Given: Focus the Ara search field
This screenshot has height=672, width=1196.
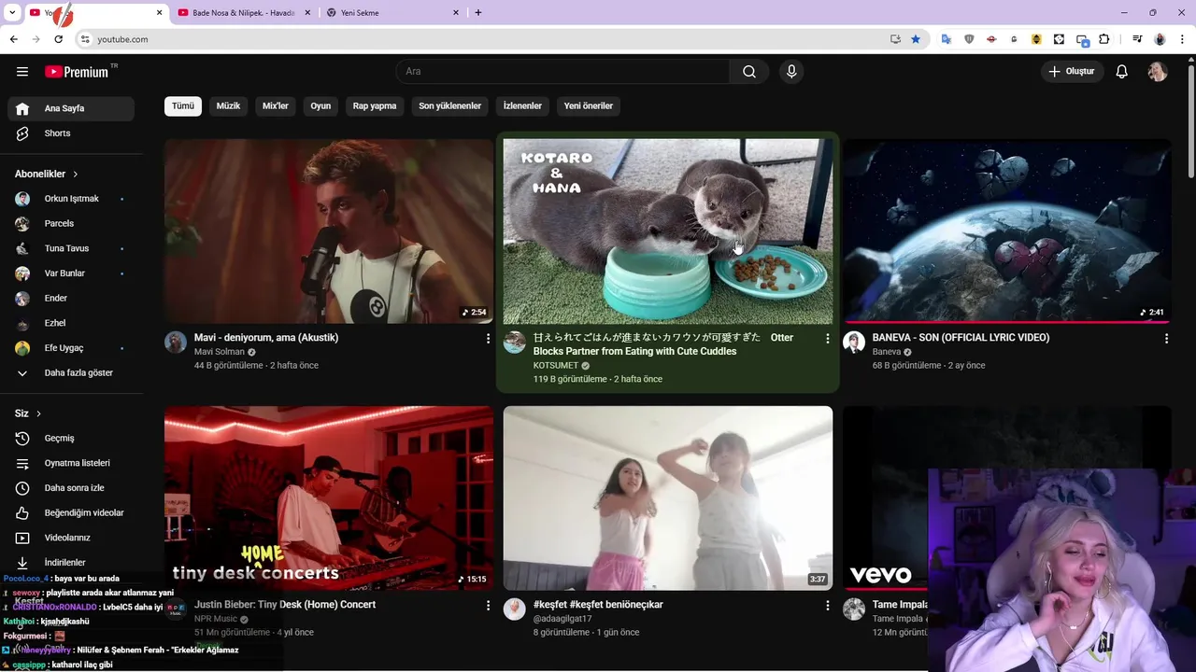Looking at the screenshot, I should click(x=563, y=72).
